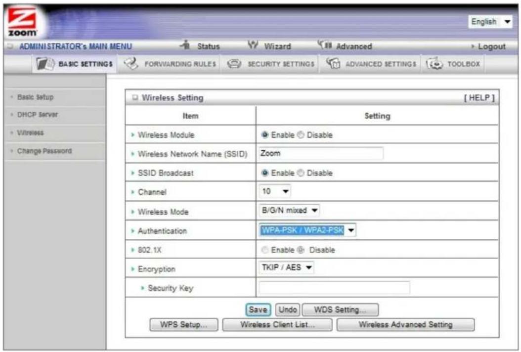Click the Forwarding Rules icon
The image size is (521, 352).
click(x=130, y=63)
